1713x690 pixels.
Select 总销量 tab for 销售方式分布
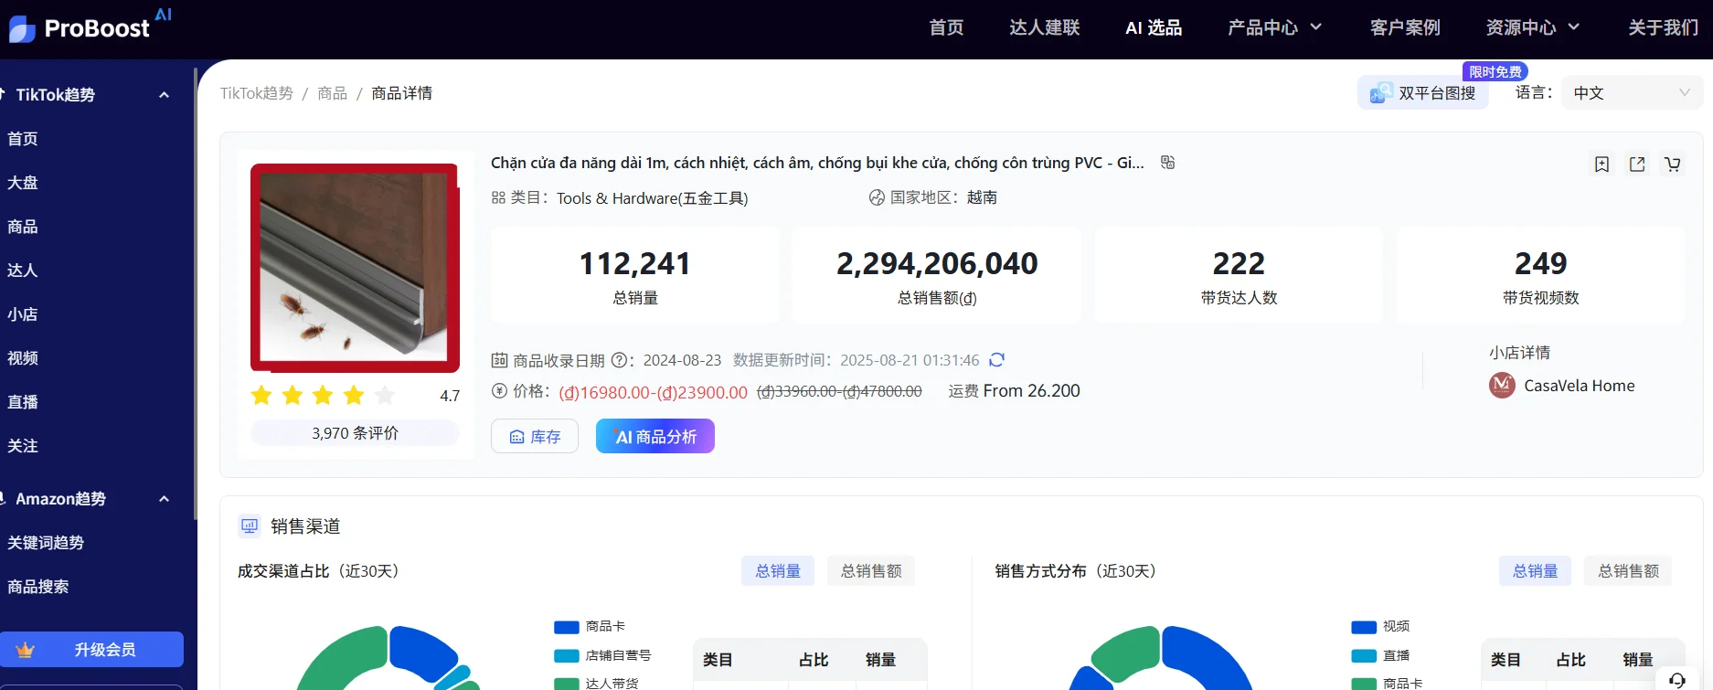click(x=1536, y=571)
